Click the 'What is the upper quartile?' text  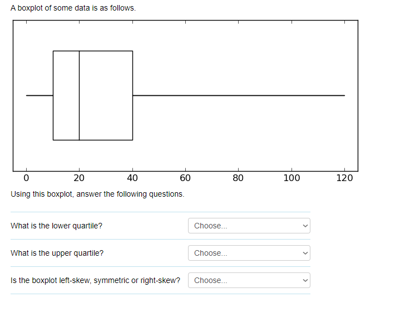(x=57, y=253)
